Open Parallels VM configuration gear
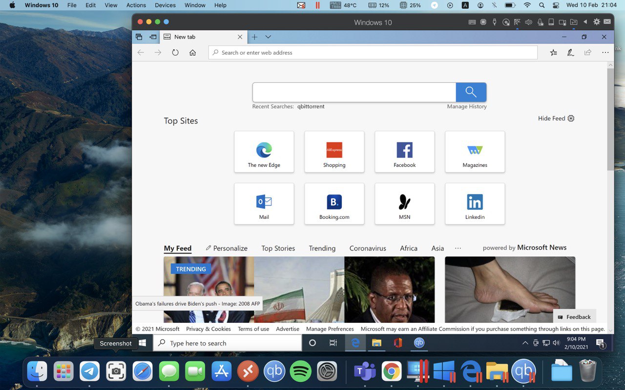 pyautogui.click(x=597, y=22)
